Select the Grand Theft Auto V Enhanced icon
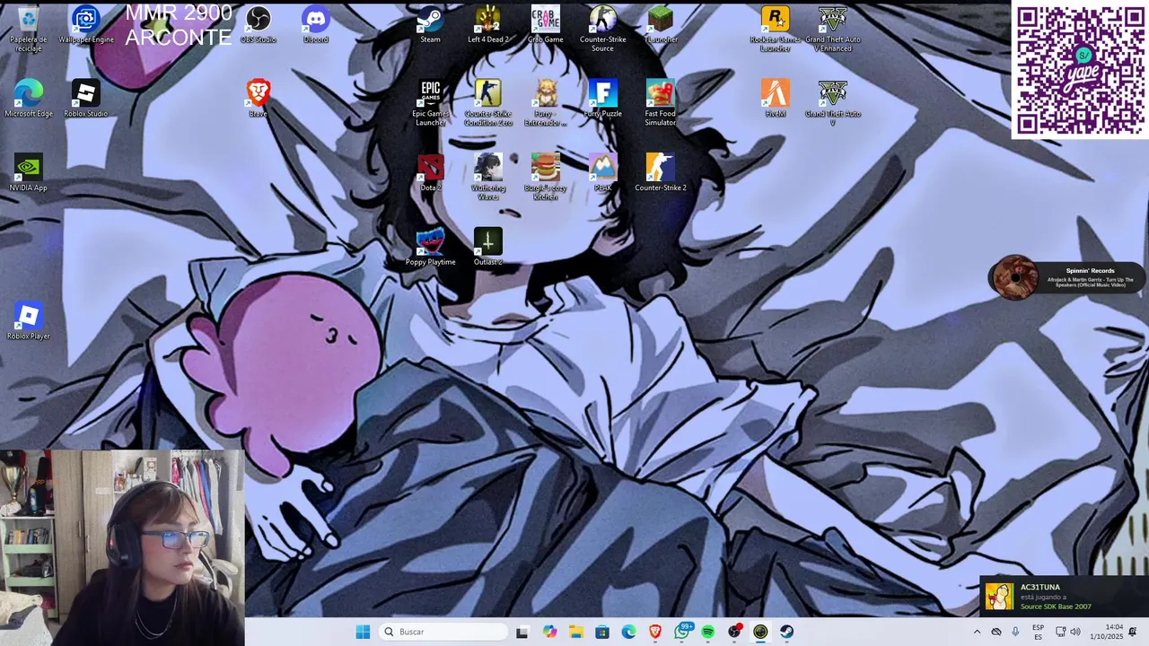1149x646 pixels. [833, 29]
